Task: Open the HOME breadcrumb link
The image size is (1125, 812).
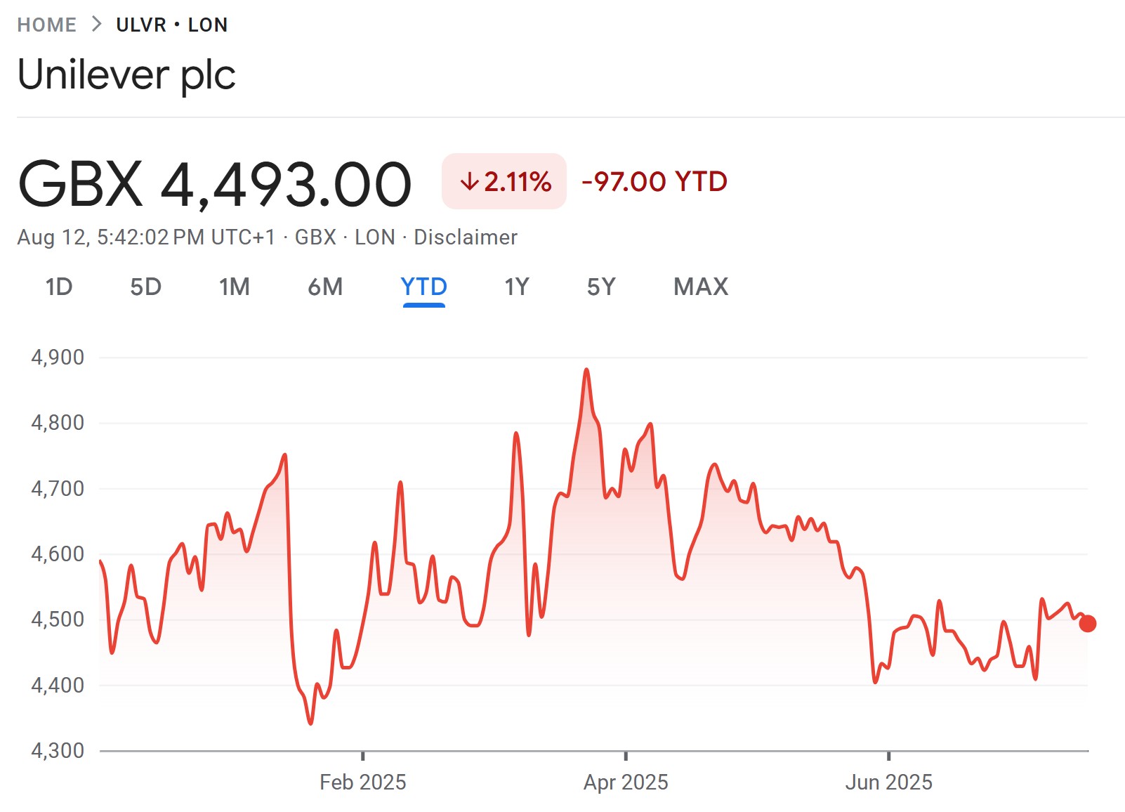Action: tap(47, 25)
